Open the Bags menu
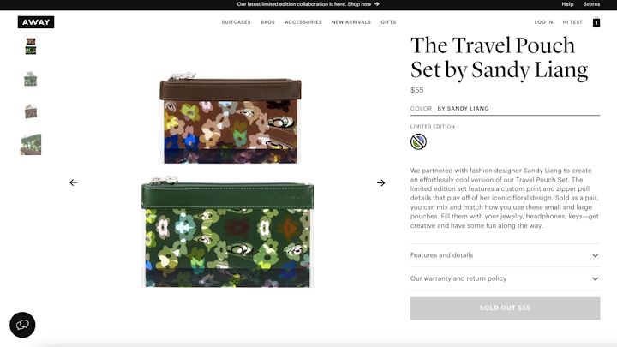 267,22
